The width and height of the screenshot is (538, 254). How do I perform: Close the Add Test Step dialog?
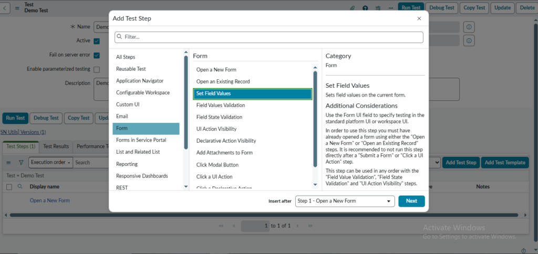tap(419, 18)
